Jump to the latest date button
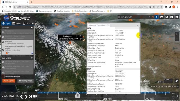 click(x=30, y=97)
